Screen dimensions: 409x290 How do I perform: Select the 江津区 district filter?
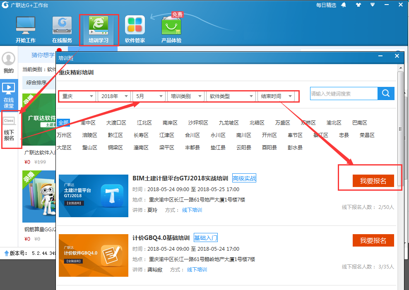(167, 135)
